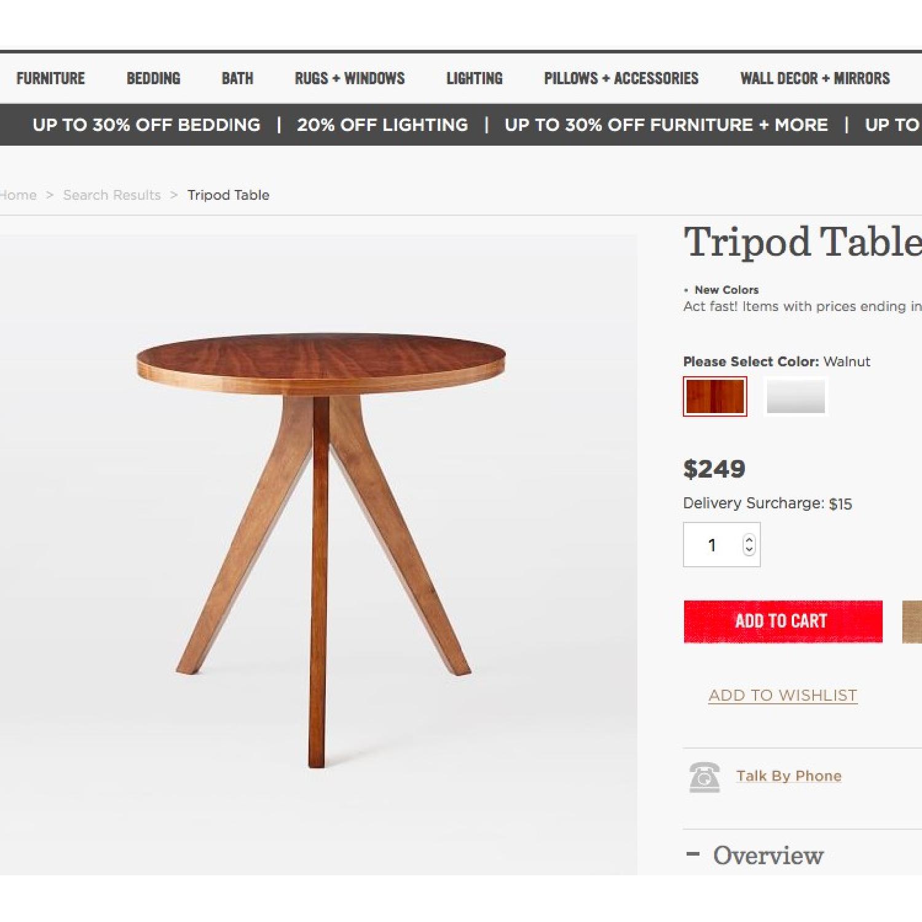Decrease quantity using the stepper down arrow

pos(748,550)
